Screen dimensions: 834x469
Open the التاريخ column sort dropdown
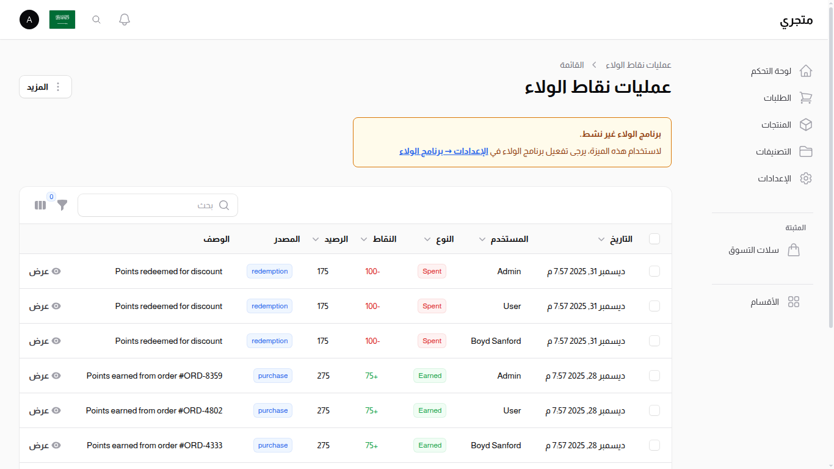pyautogui.click(x=601, y=239)
